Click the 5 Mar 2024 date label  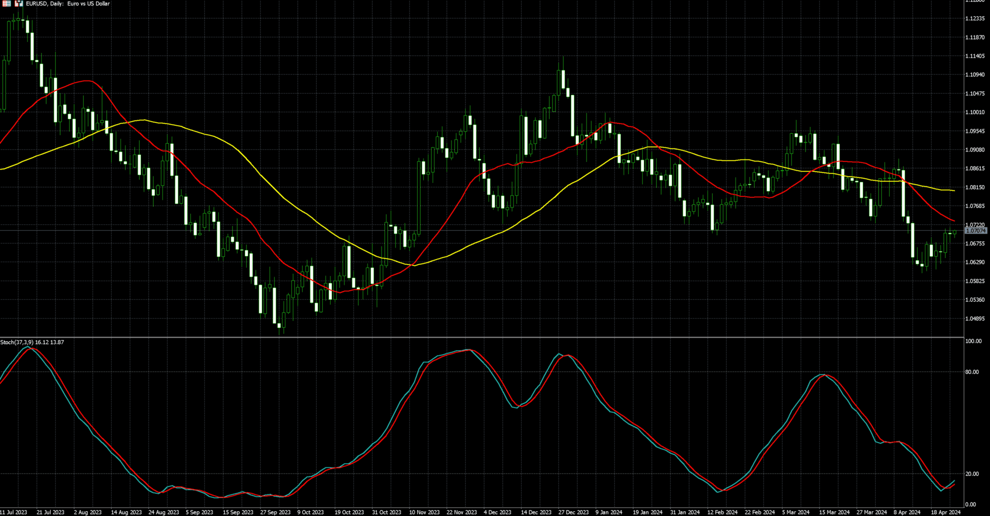coord(795,513)
